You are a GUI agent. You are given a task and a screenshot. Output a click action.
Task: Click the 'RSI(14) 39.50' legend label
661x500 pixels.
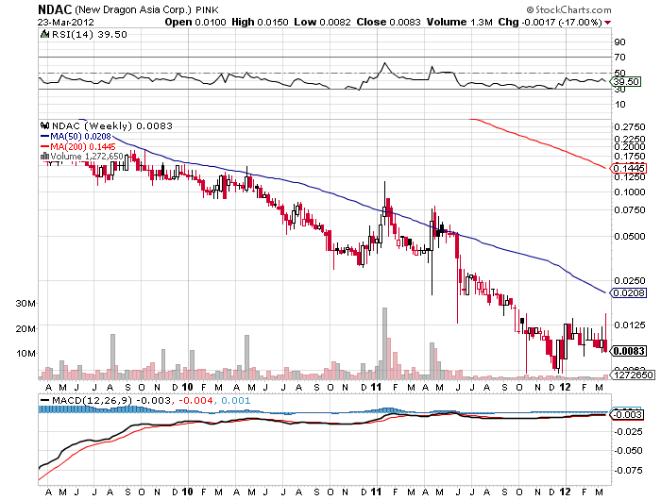point(89,35)
